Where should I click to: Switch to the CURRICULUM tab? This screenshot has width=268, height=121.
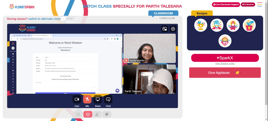[167, 18]
